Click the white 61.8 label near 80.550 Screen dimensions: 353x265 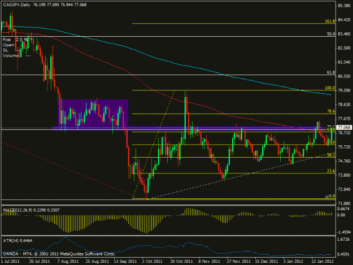pyautogui.click(x=331, y=72)
